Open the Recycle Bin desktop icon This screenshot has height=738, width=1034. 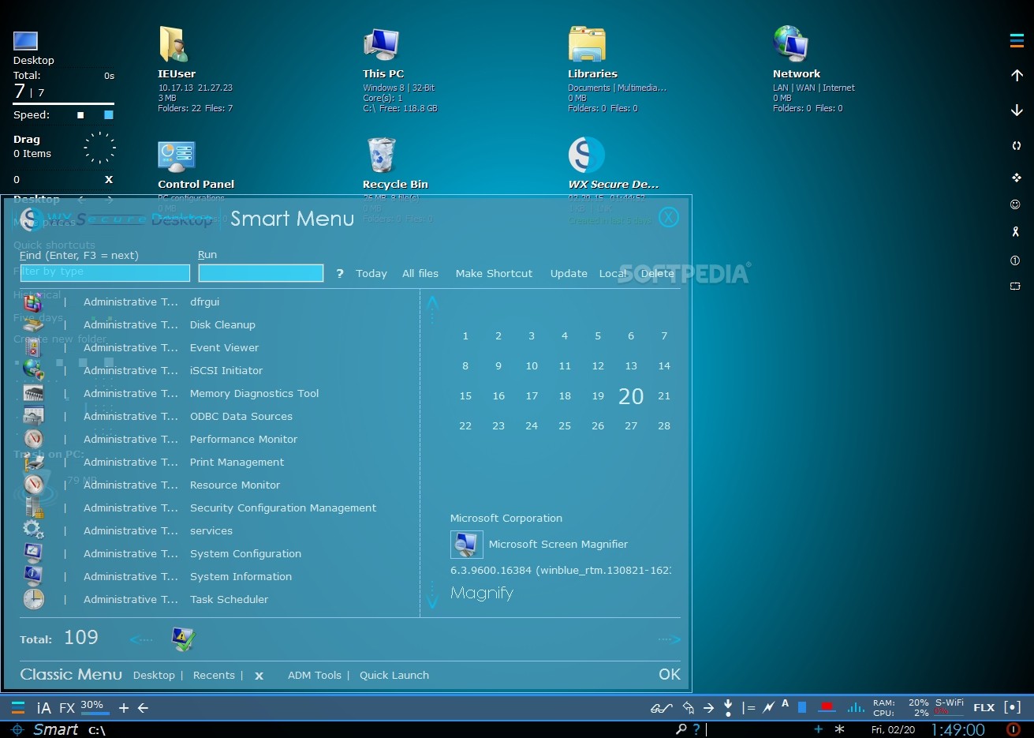point(381,155)
